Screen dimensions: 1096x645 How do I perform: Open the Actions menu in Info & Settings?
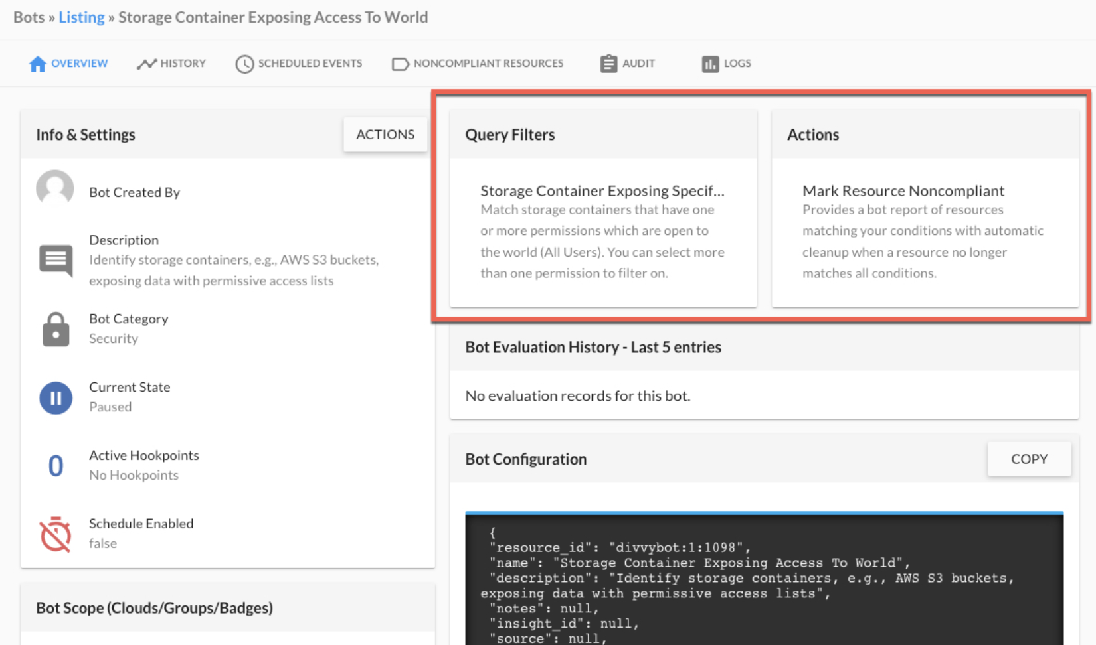(385, 135)
